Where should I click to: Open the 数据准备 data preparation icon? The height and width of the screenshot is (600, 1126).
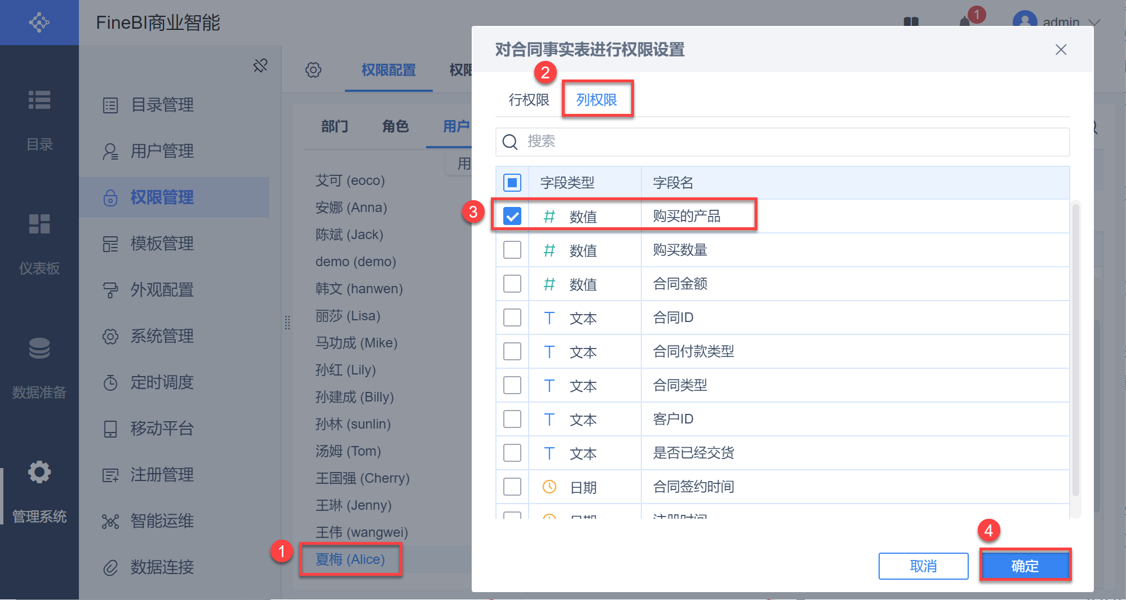pos(39,348)
